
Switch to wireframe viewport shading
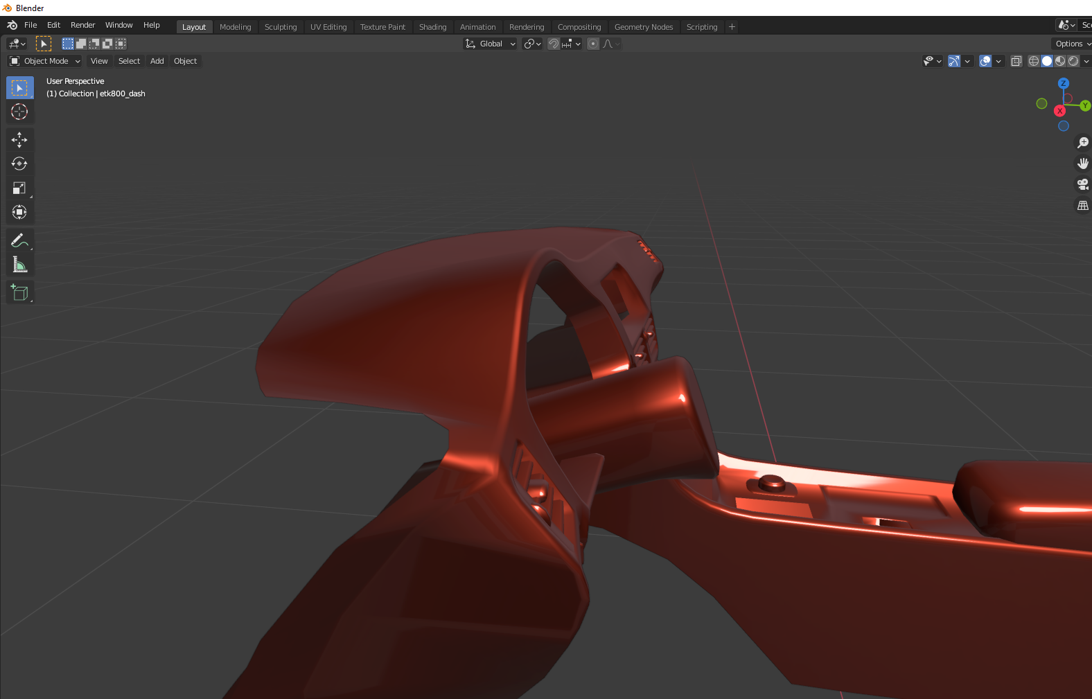pyautogui.click(x=1034, y=61)
